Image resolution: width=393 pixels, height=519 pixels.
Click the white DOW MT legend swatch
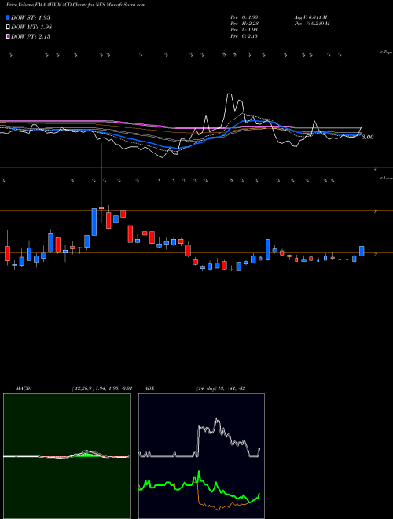(x=9, y=28)
